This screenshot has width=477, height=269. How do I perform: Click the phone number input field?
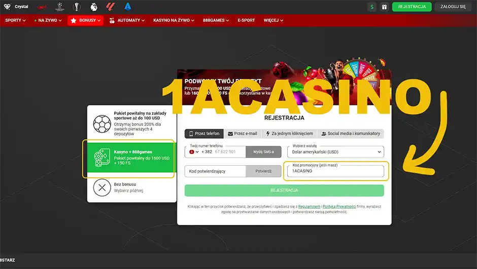coord(225,152)
